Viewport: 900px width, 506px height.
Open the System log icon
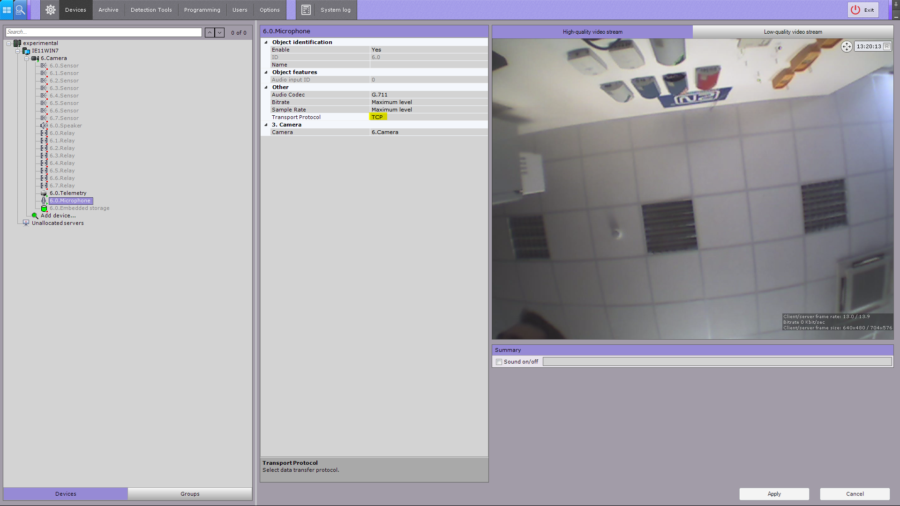(306, 10)
